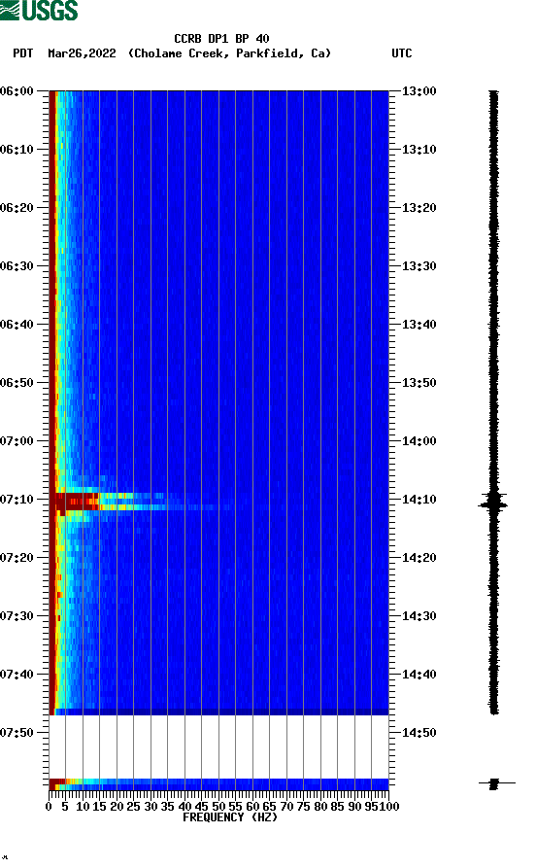Screen dimensions: 536x868
Task: Click the 'UTC' timezone label
Action: point(402,53)
